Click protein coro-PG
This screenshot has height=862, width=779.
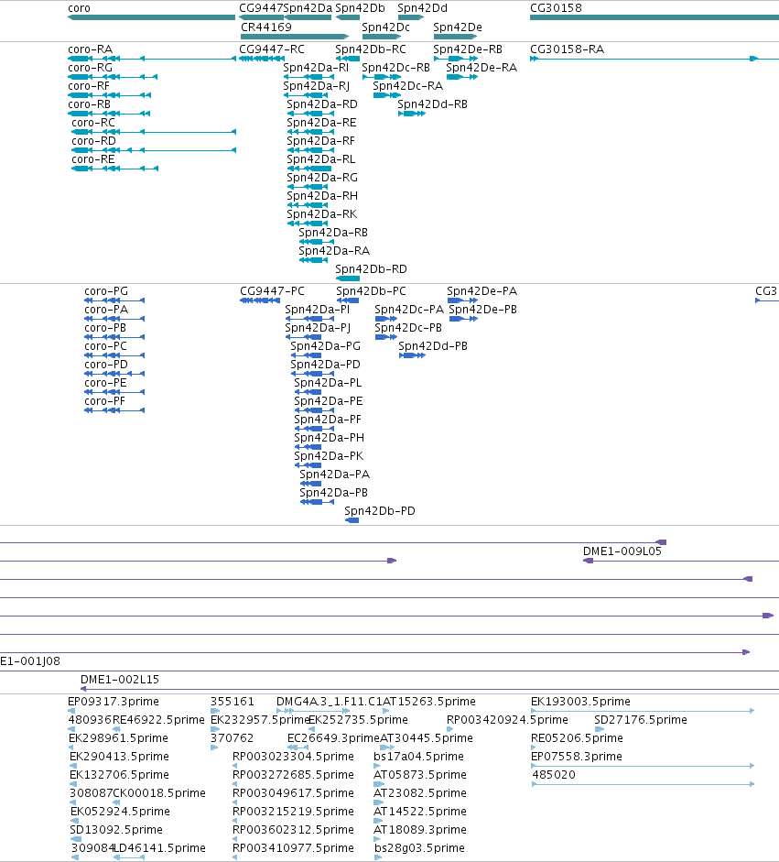pyautogui.click(x=114, y=300)
